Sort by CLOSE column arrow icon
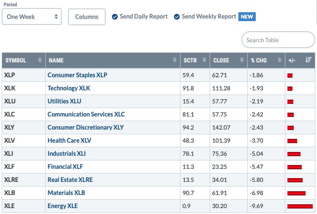 tap(242, 60)
